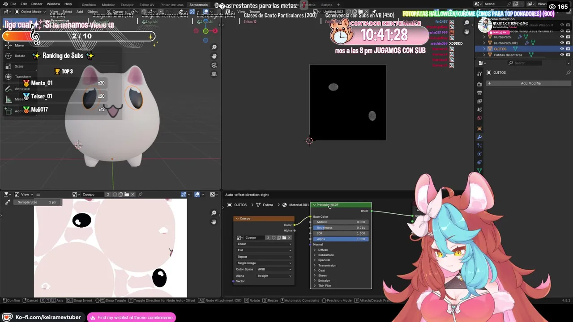Toggle Patitas delanteras render camera icon
This screenshot has width=573, height=322.
coord(568,55)
